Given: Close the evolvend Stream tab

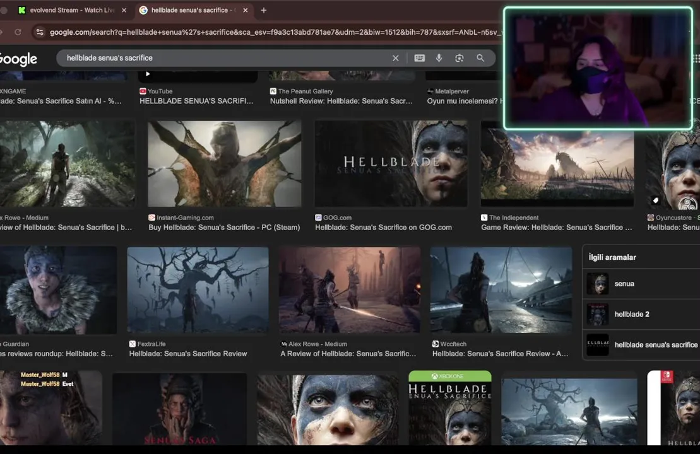Looking at the screenshot, I should coord(124,10).
